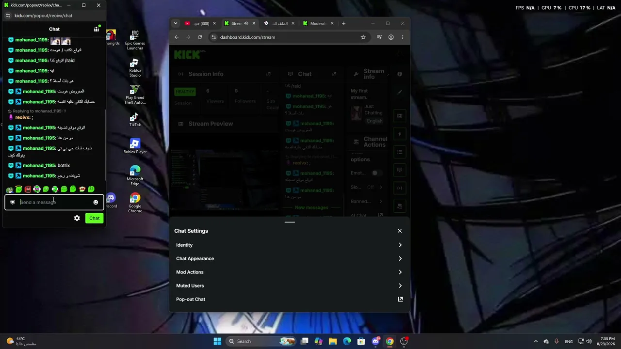Open the weather widget showing 44°C
This screenshot has width=621, height=349.
22,341
